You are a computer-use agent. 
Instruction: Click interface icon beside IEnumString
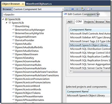(x=13, y=26)
